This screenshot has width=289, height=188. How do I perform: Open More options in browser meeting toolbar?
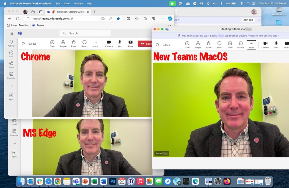tap(95, 44)
